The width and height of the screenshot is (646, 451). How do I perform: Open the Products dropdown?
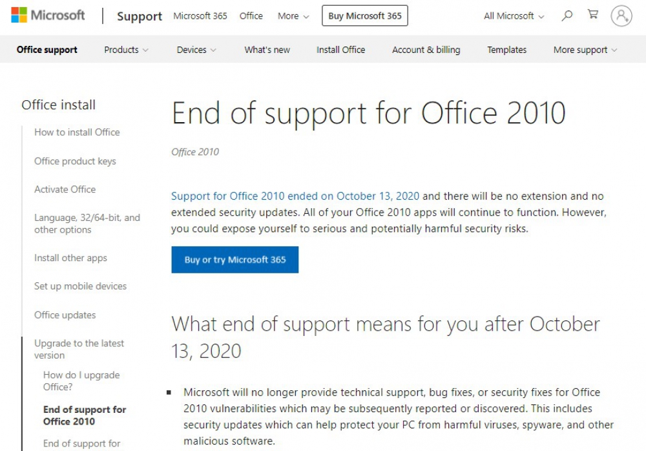click(126, 50)
